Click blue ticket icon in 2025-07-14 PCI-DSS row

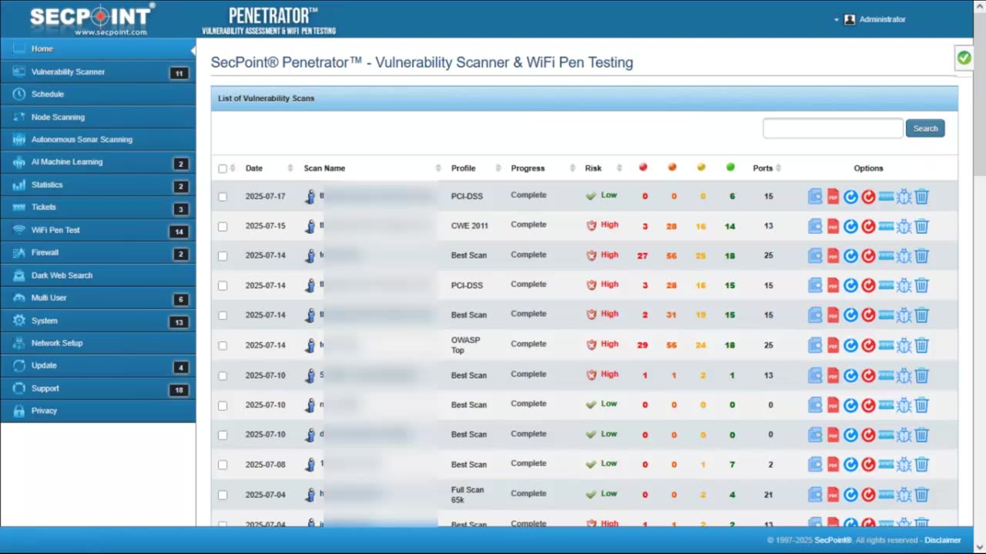887,285
